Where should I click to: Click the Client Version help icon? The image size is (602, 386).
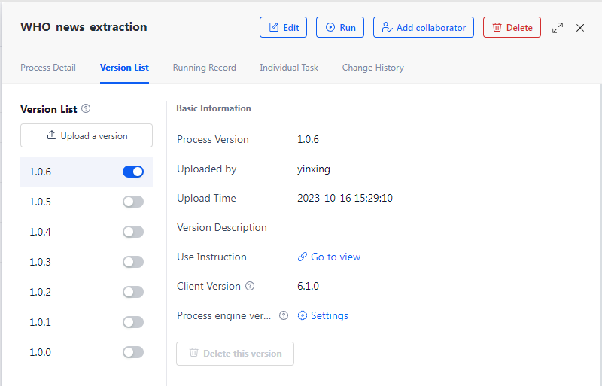pos(250,286)
